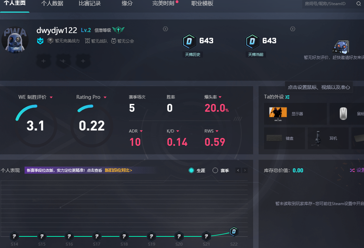Open the 爆头率 dropdown arrow

click(220, 97)
